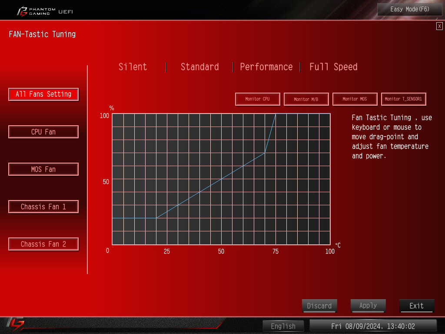Click the fan curve drag-point at 70°C
Image resolution: width=445 pixels, height=334 pixels.
[x=265, y=153]
